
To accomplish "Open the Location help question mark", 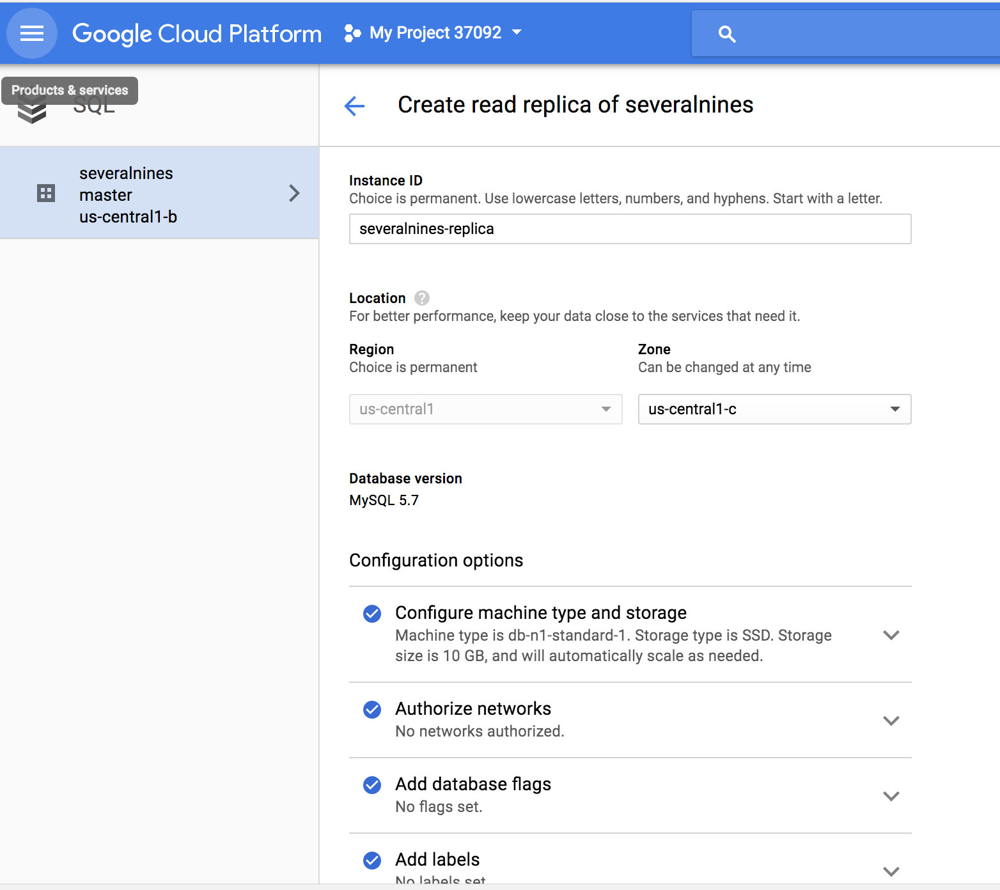I will click(x=422, y=298).
